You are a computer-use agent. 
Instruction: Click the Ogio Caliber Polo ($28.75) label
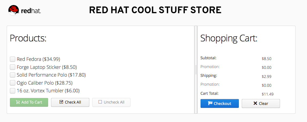click(x=44, y=83)
